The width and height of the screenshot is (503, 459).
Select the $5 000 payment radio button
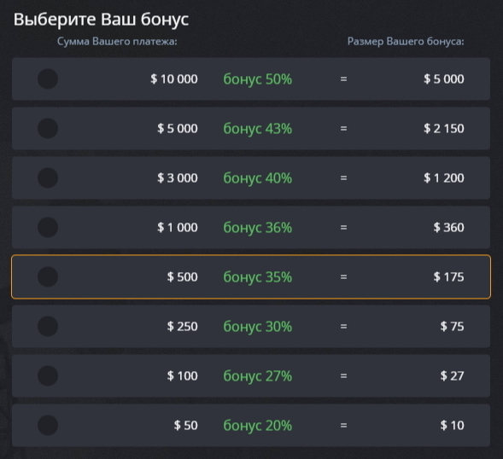(48, 128)
